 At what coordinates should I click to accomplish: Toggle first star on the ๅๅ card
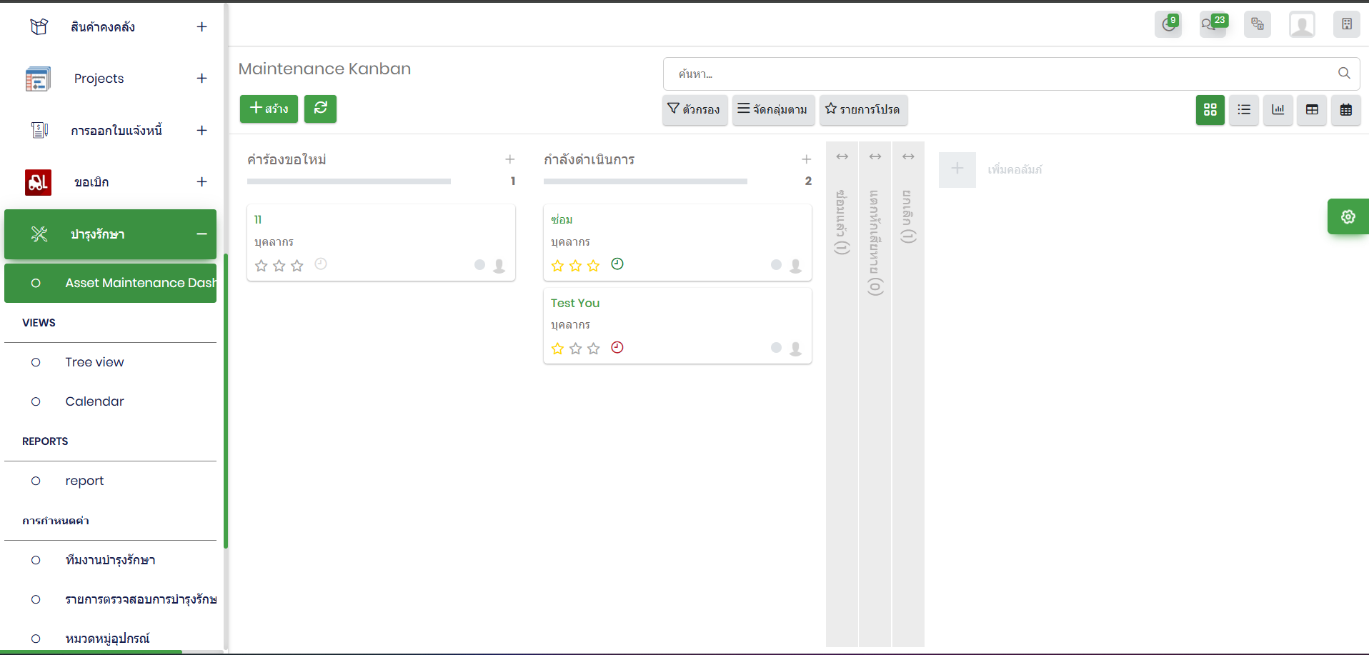[x=261, y=266]
